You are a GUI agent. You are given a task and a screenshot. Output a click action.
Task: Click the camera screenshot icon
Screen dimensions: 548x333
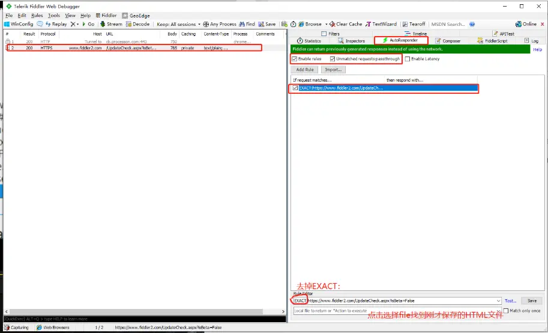(x=285, y=24)
